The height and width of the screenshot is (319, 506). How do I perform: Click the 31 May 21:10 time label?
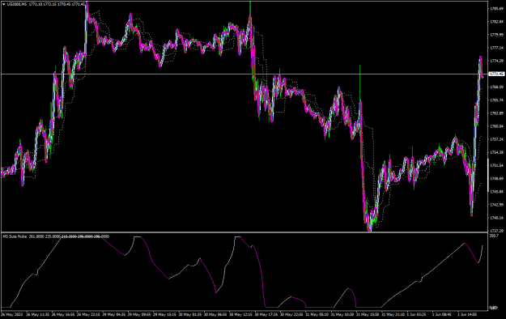click(x=393, y=314)
